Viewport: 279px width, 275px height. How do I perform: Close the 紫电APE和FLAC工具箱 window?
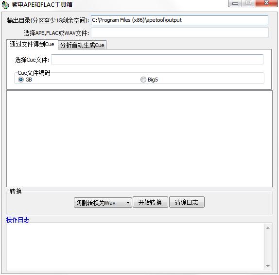click(266, 3)
